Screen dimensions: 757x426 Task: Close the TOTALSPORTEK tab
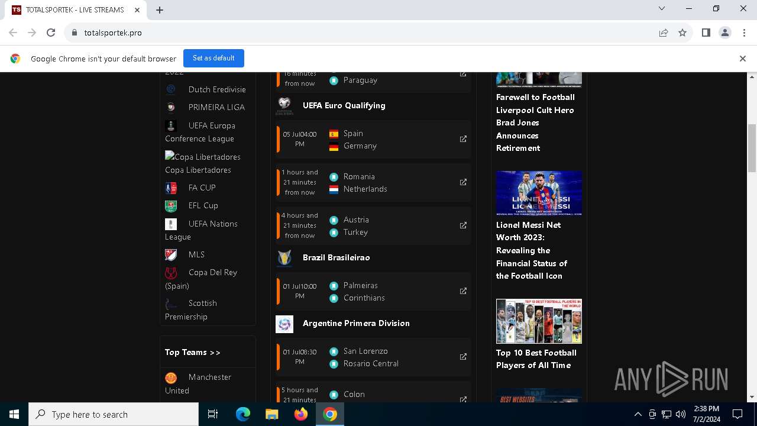point(137,10)
